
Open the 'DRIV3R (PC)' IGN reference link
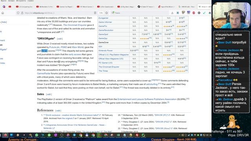(x=161, y=115)
